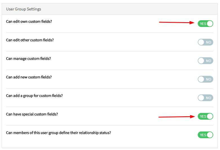Click the red arrow beside special custom fields

click(x=177, y=117)
